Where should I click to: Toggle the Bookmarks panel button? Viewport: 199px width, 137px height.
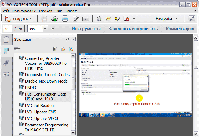coord(6,51)
